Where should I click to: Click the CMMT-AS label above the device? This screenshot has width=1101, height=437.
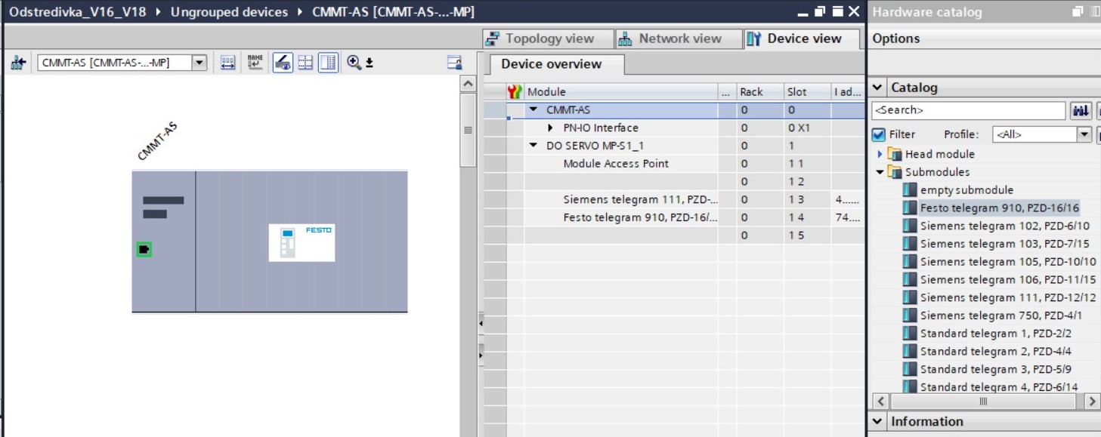(x=156, y=141)
